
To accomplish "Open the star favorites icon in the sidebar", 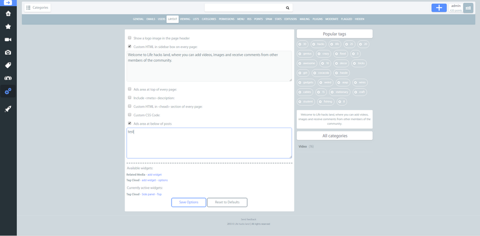I will 8,27.
